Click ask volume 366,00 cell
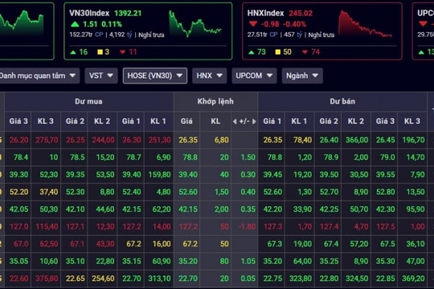 (357, 140)
